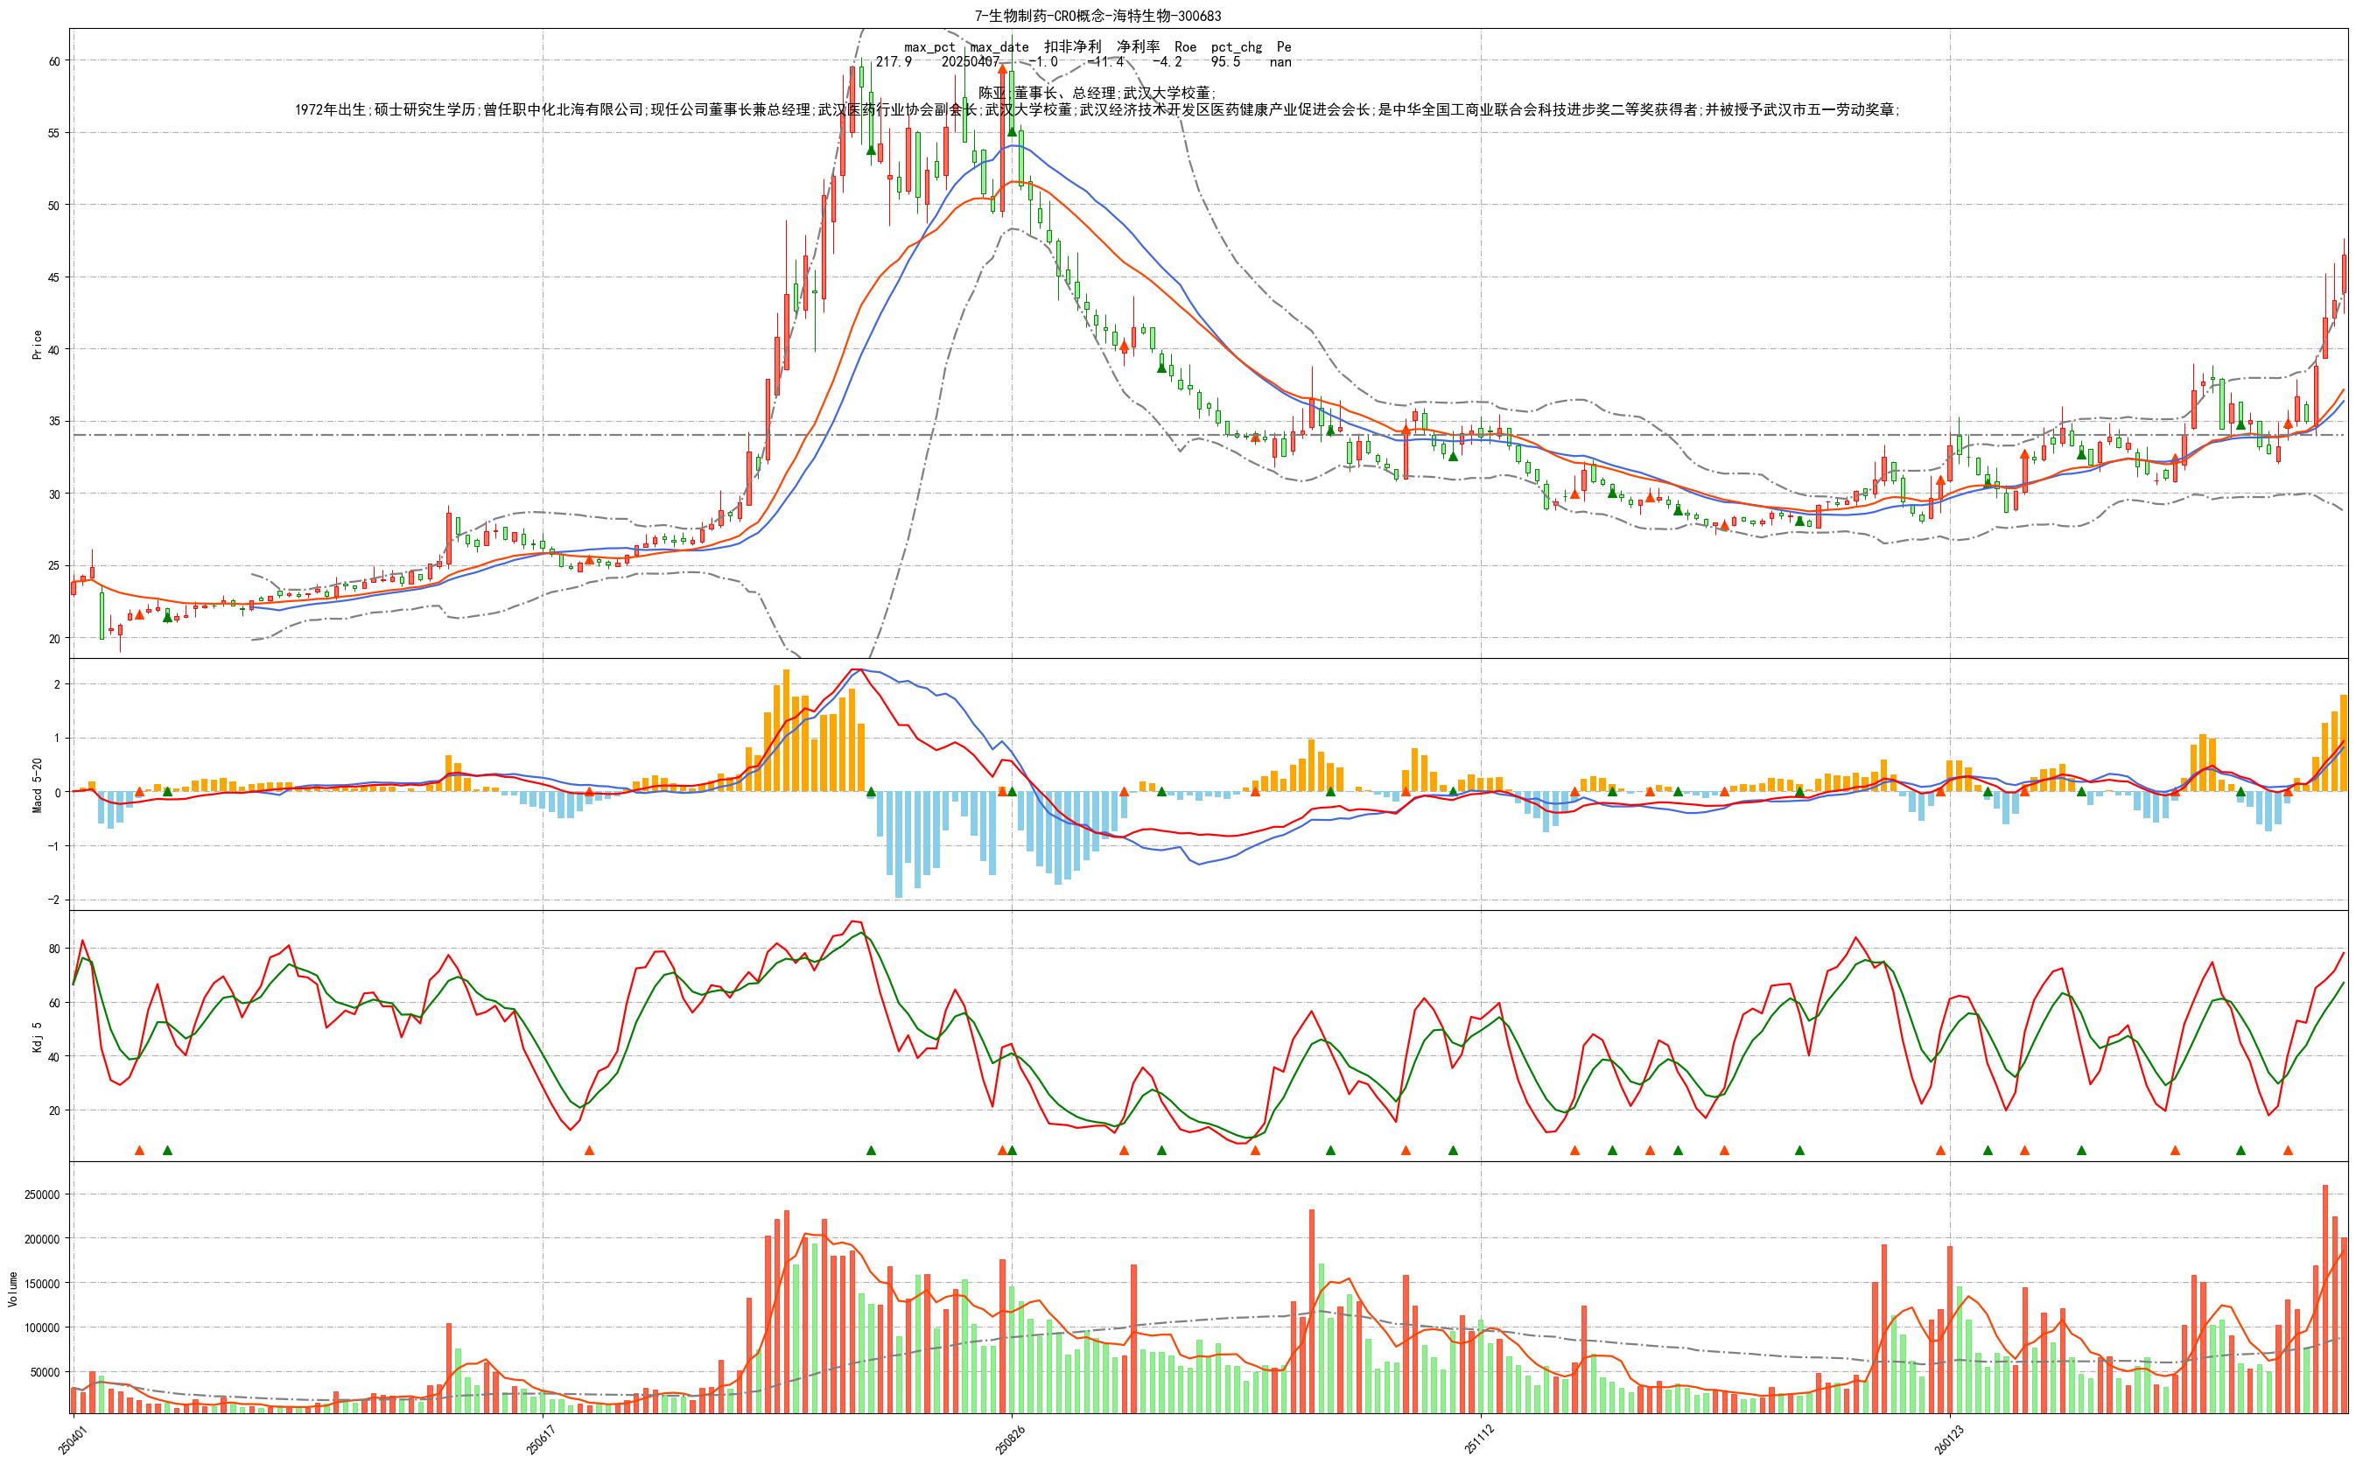Click the tallest volume bar at far right
Viewport: 2356px width, 1464px height.
(2325, 1299)
